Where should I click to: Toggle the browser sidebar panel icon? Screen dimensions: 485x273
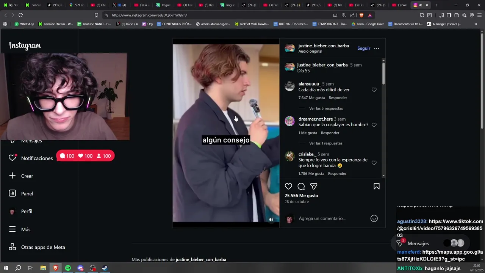point(449,15)
